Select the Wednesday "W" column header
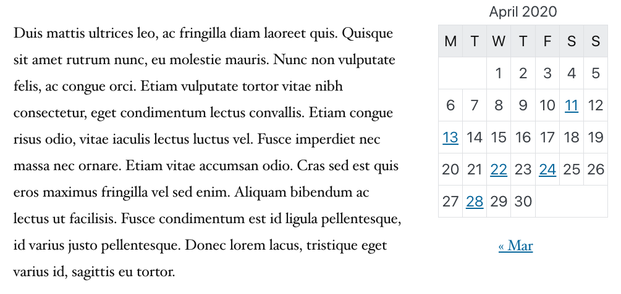 499,41
